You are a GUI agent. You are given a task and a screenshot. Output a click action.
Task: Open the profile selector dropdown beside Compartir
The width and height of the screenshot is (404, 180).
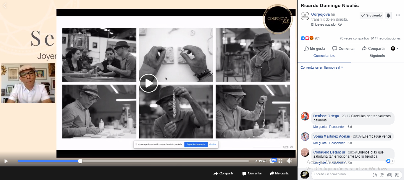tap(395, 48)
